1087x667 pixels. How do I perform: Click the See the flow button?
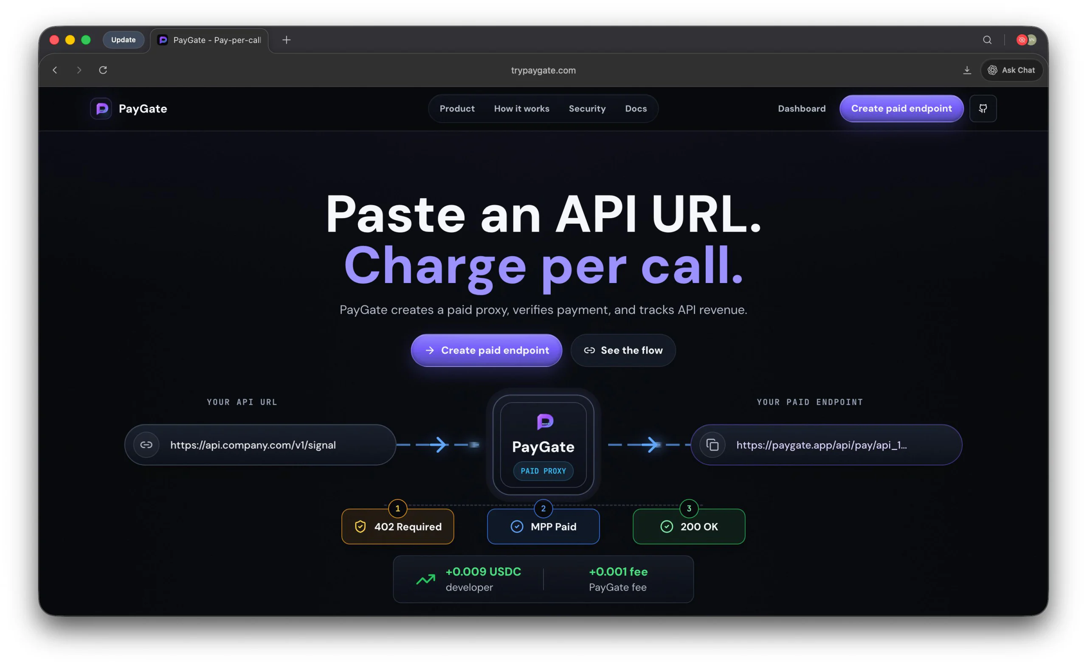click(x=623, y=350)
